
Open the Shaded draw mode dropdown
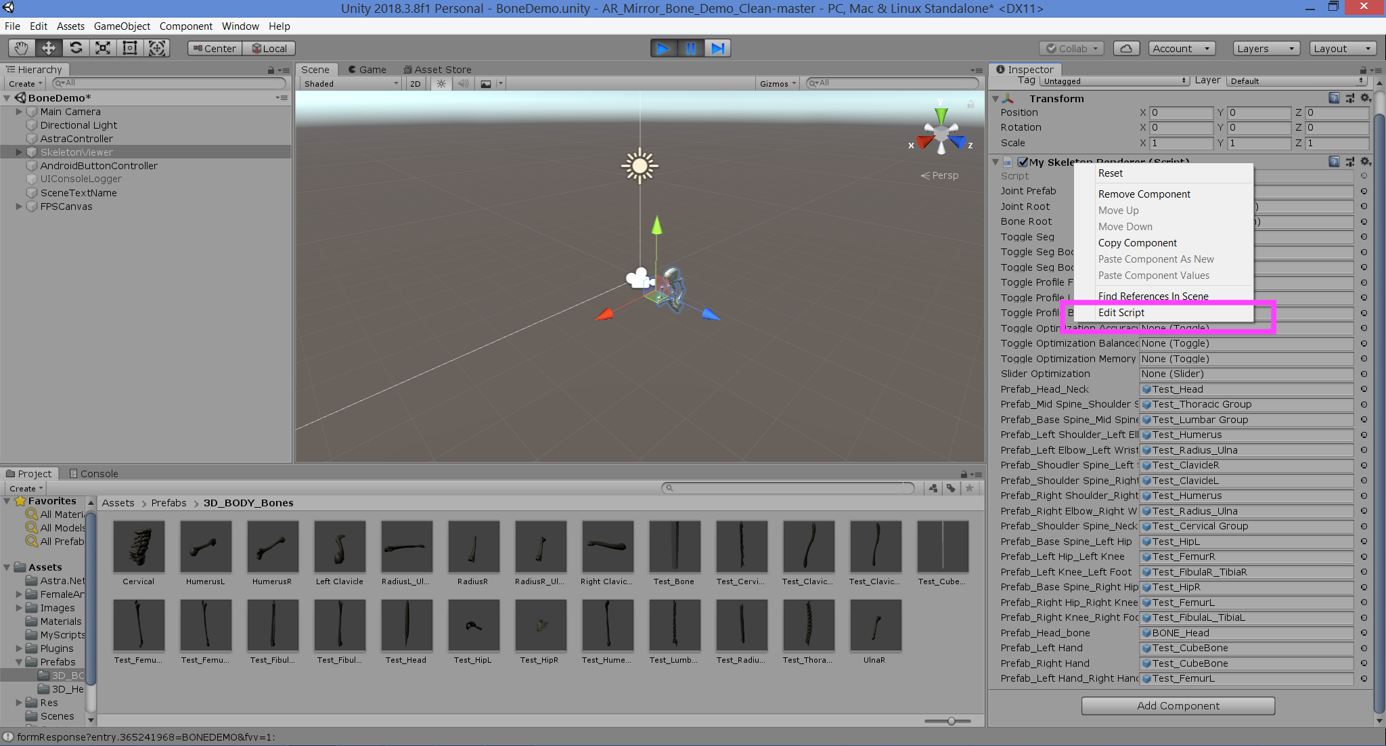coord(348,83)
